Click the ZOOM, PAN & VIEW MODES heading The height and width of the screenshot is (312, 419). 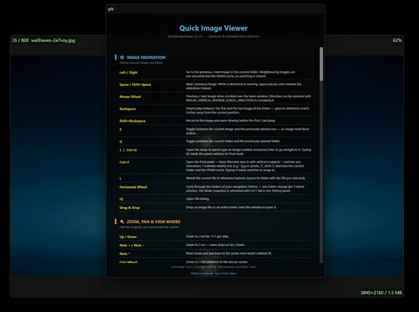pos(153,222)
